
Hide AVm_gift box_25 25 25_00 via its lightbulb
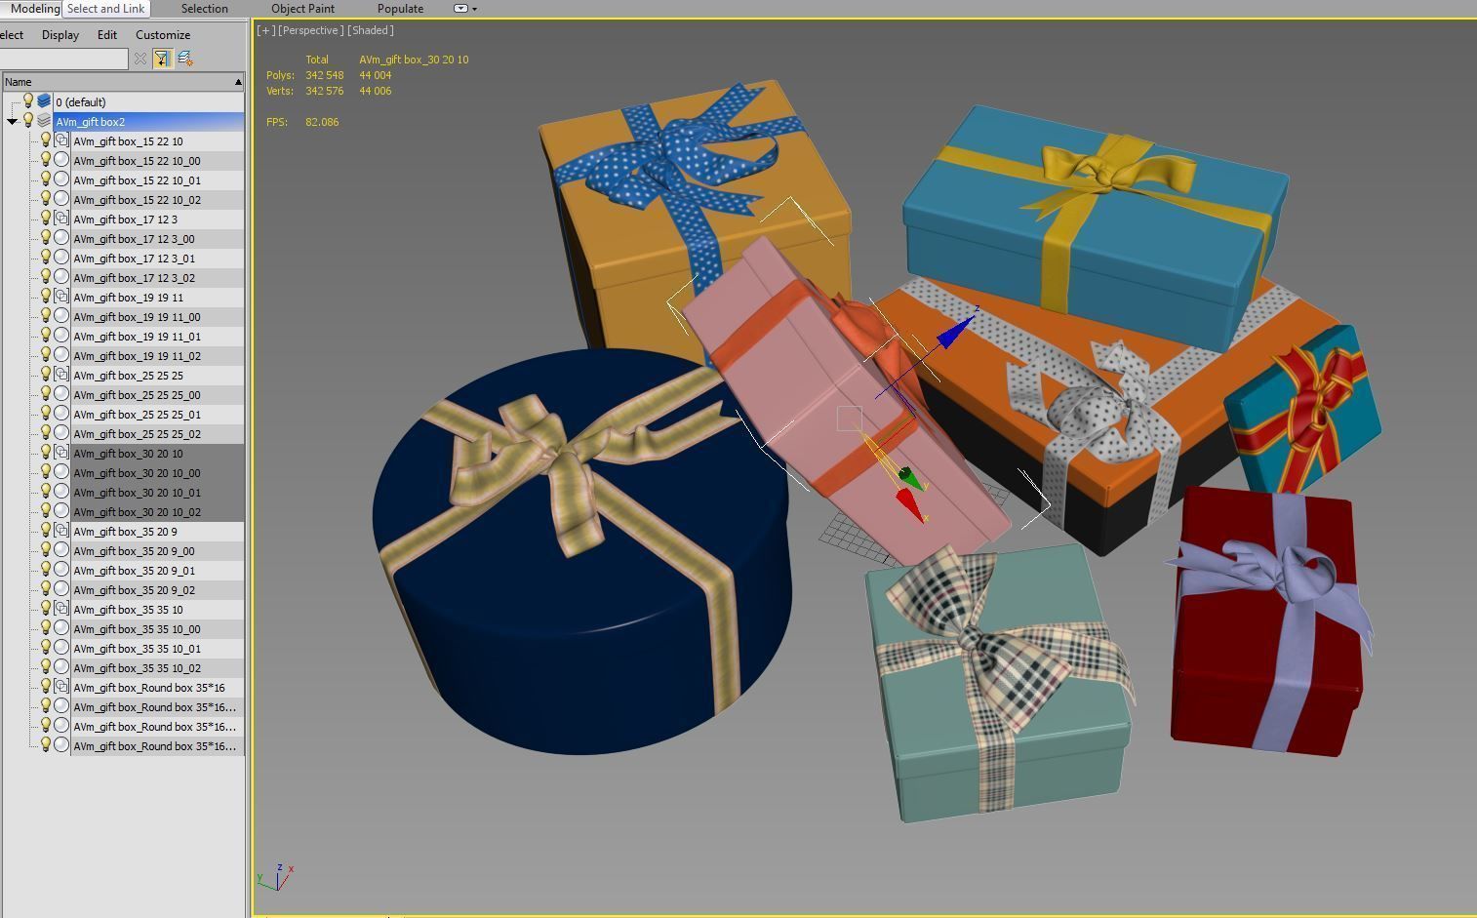coord(45,393)
